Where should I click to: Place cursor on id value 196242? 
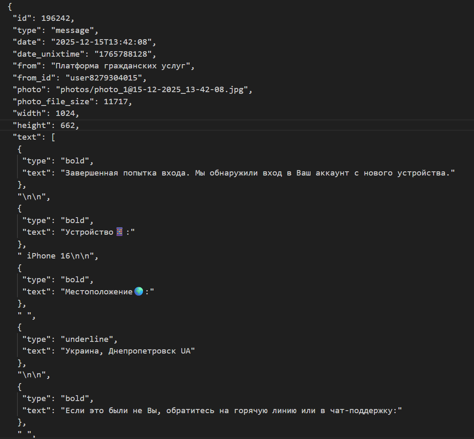click(x=58, y=18)
